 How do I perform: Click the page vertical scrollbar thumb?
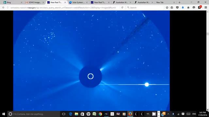click(x=208, y=34)
